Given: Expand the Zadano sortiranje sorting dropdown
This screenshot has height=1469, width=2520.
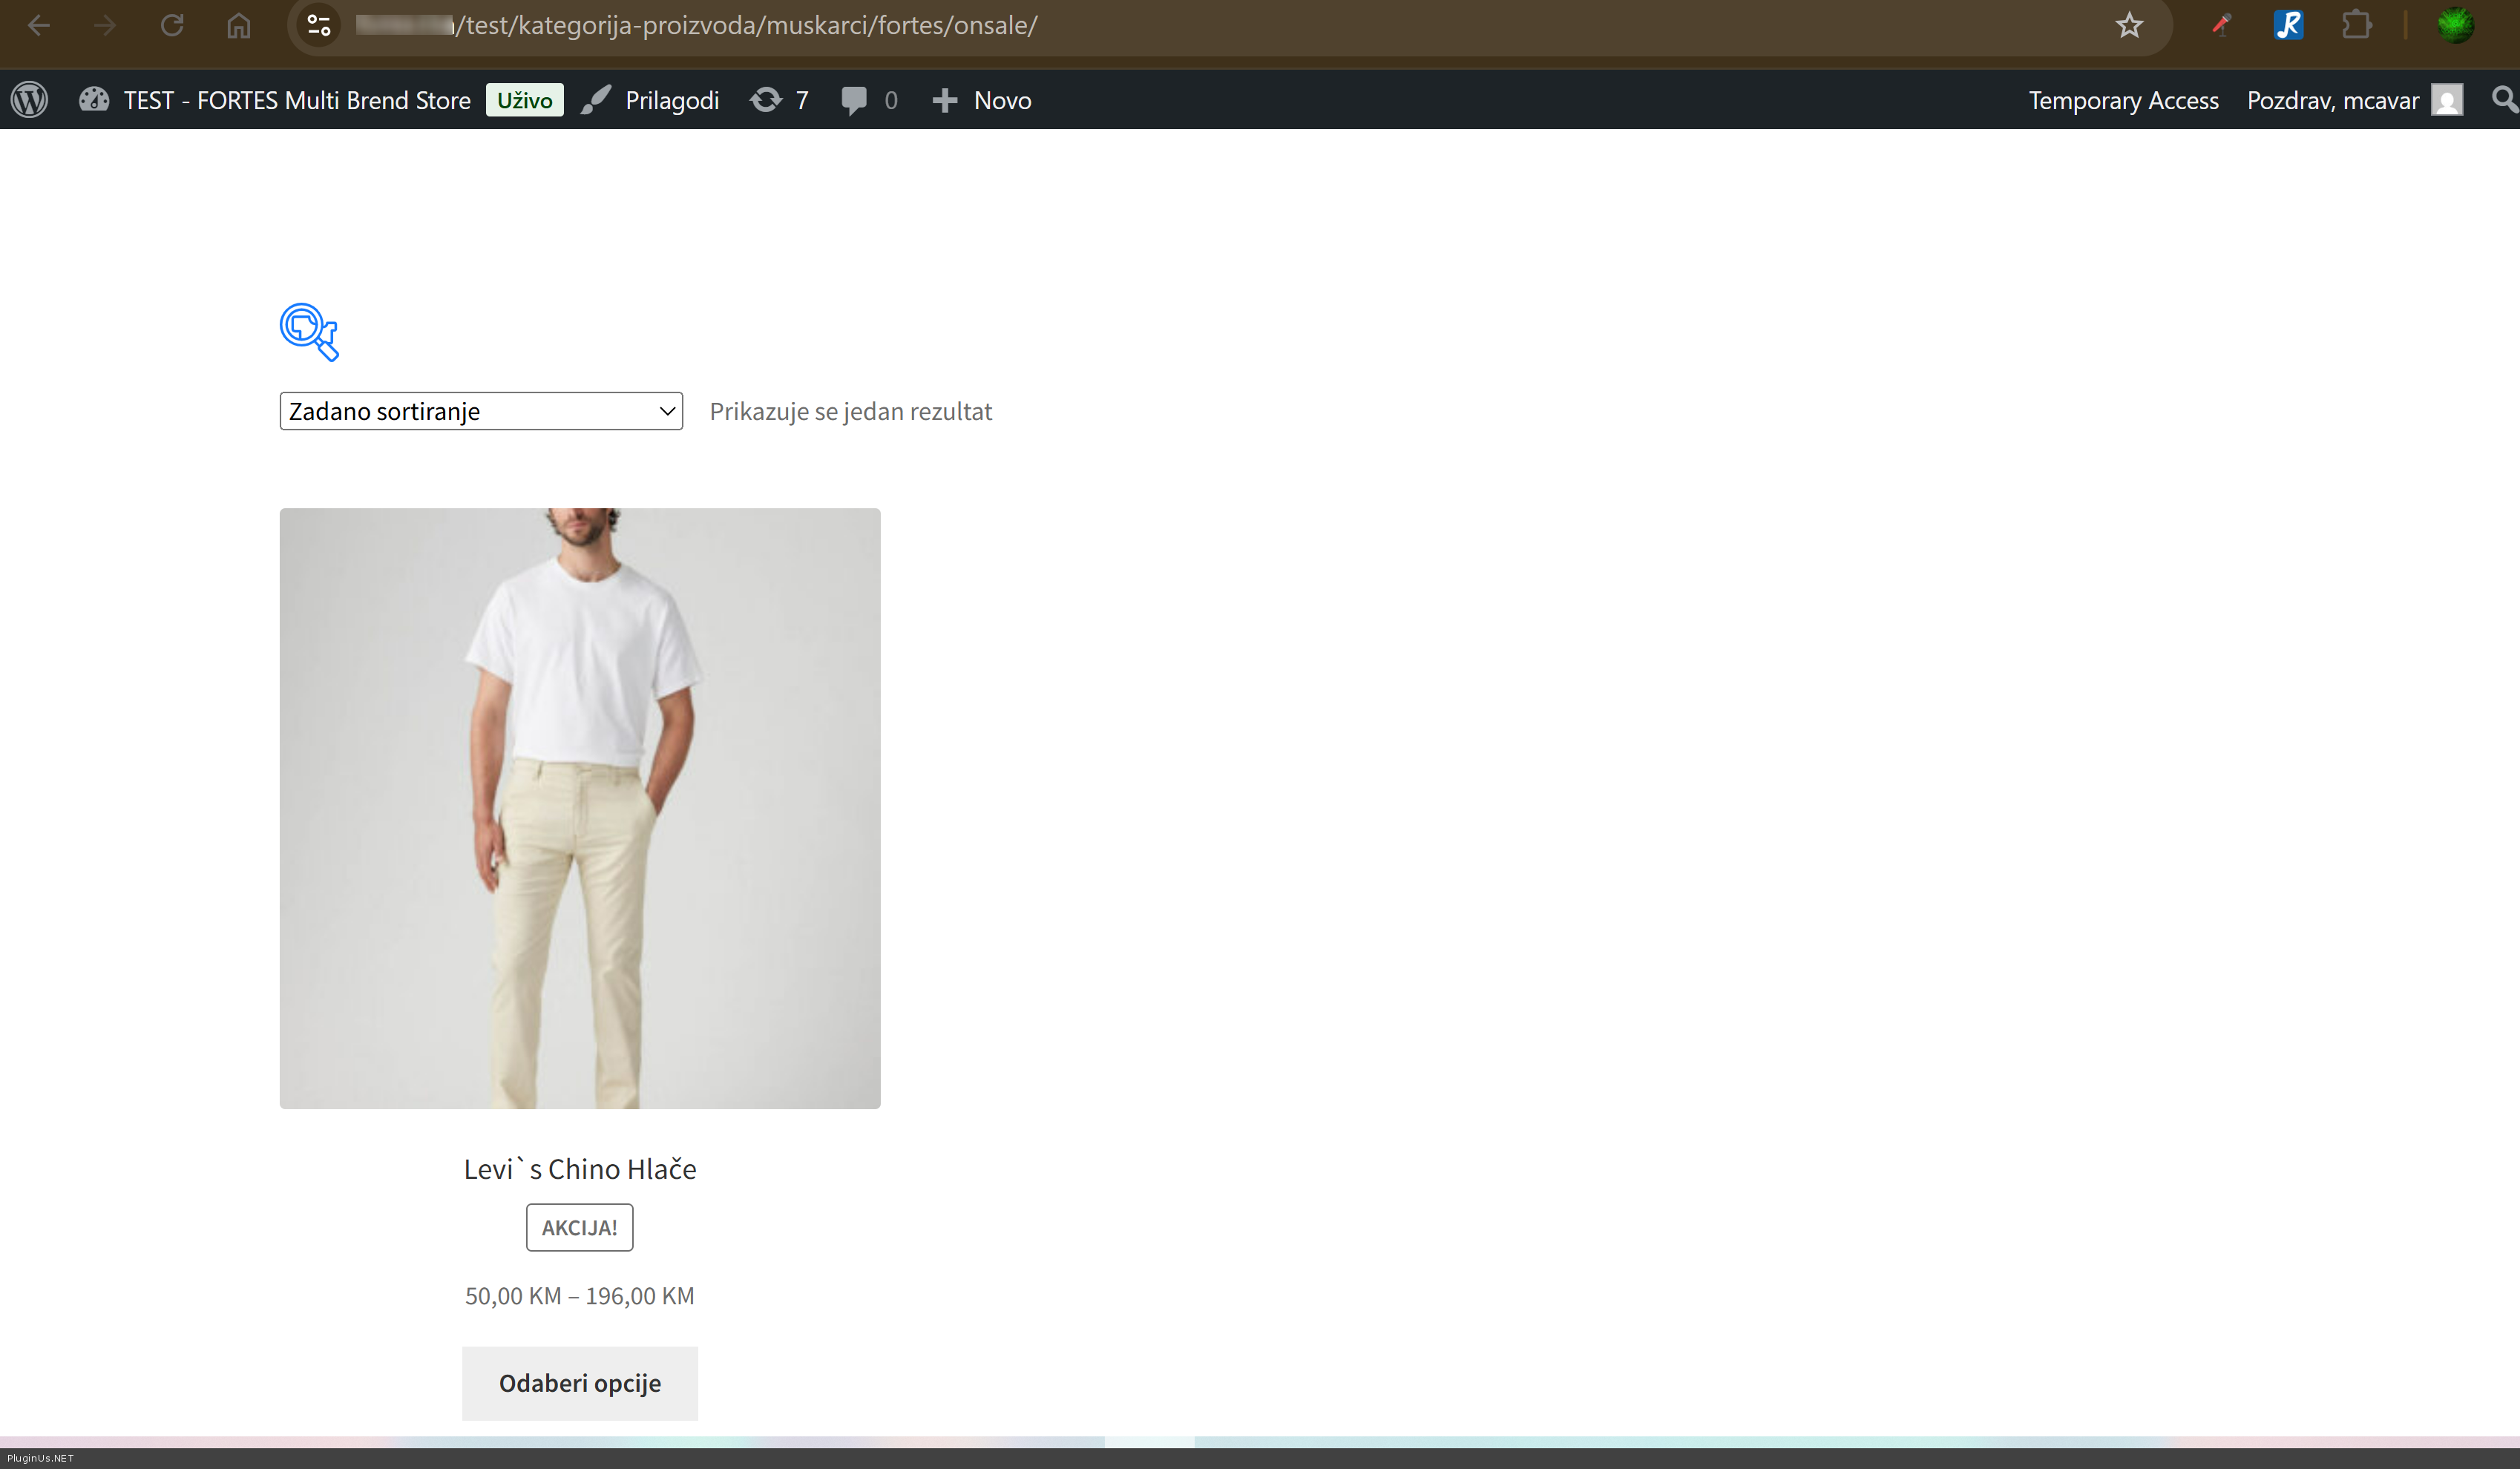Looking at the screenshot, I should pos(481,411).
